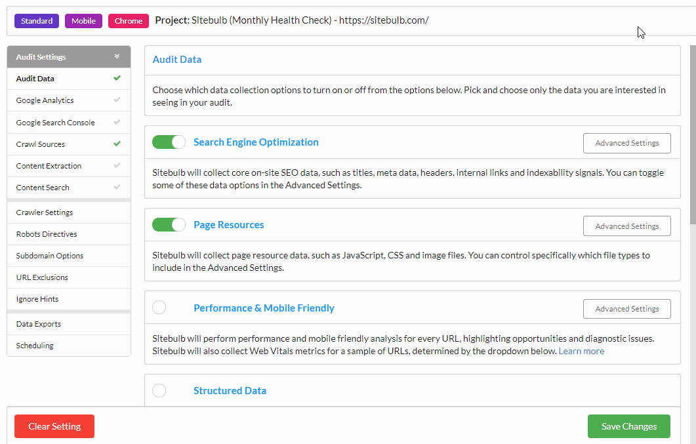The width and height of the screenshot is (696, 444).
Task: Go to URL Exclusions
Action: [69, 277]
